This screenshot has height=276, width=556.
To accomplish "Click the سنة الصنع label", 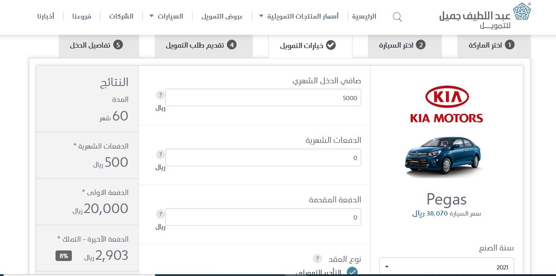I will point(497,248).
